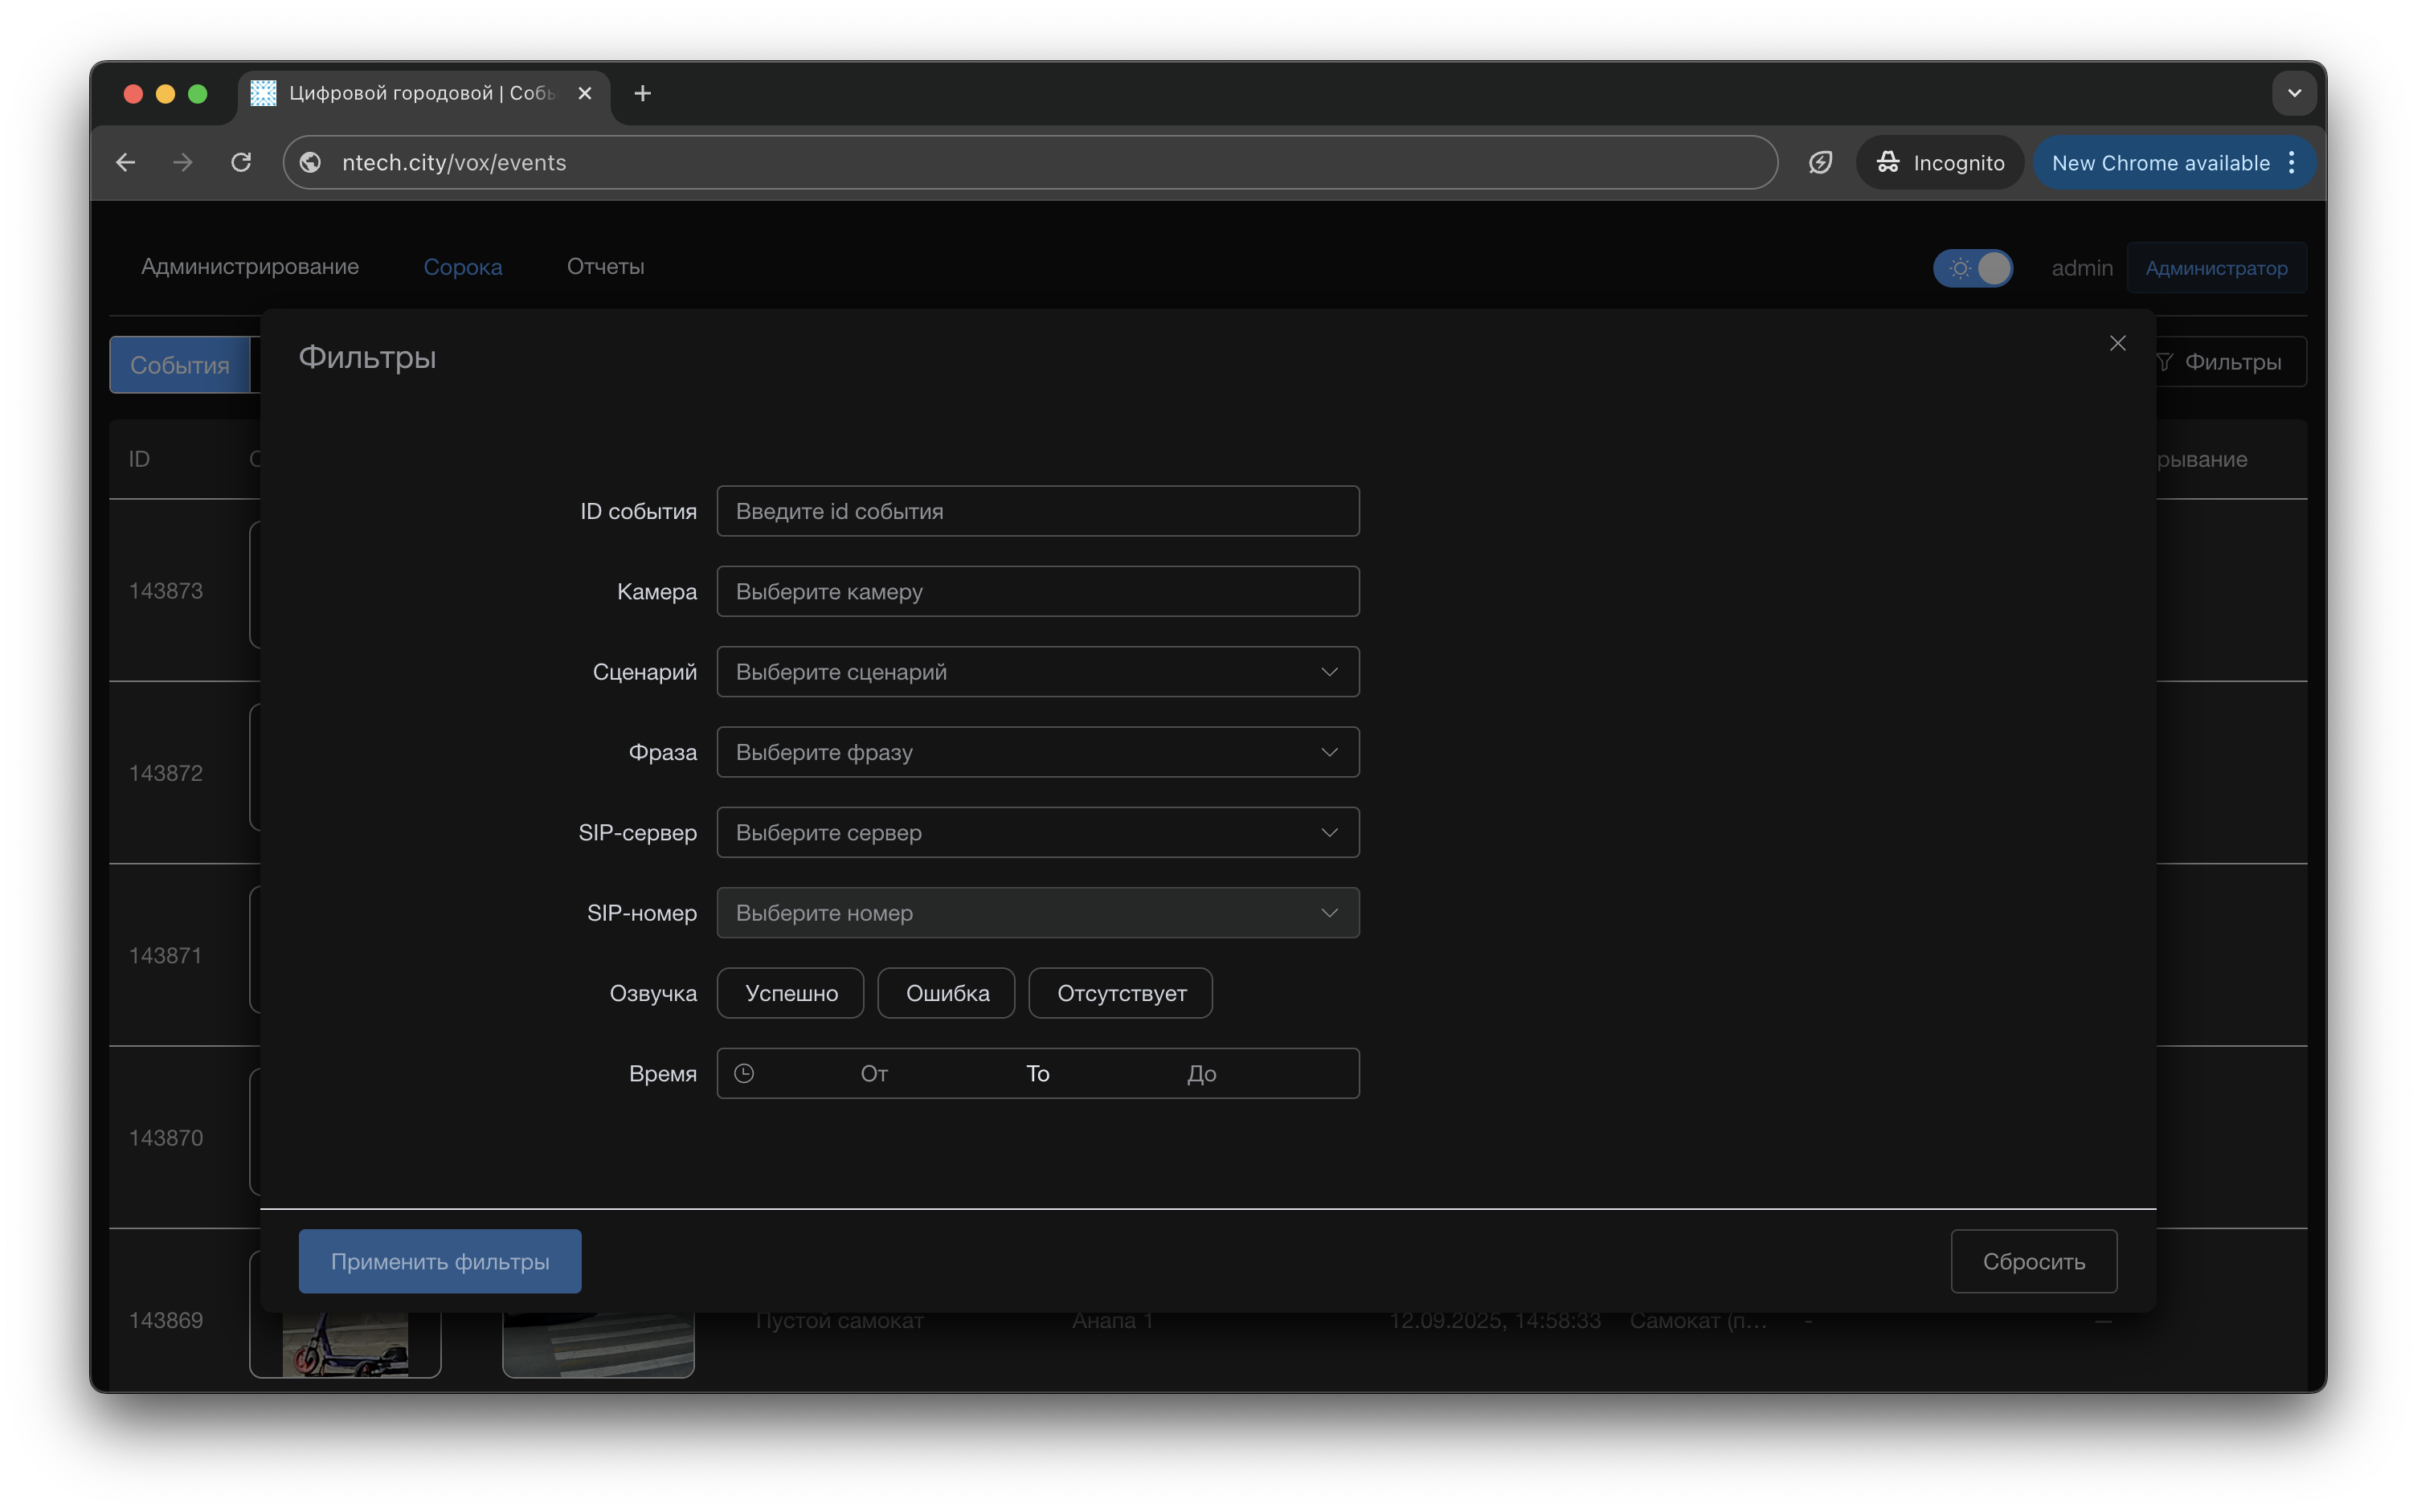Click the clock icon in Время field
Image resolution: width=2417 pixels, height=1512 pixels.
tap(744, 1073)
